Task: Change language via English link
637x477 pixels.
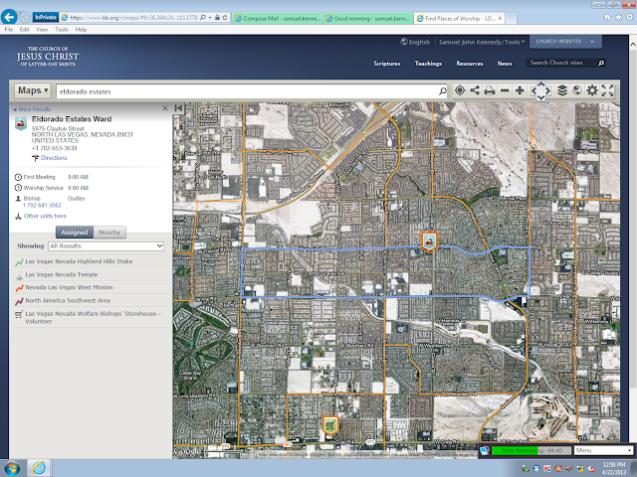Action: coord(415,42)
